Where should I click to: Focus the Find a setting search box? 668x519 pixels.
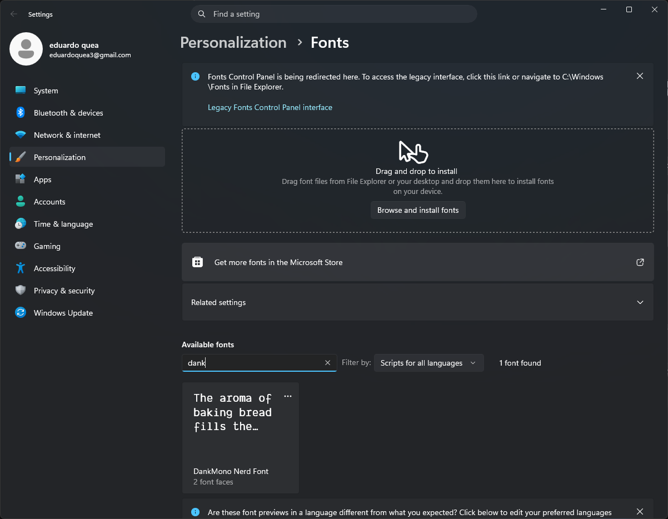pos(334,14)
